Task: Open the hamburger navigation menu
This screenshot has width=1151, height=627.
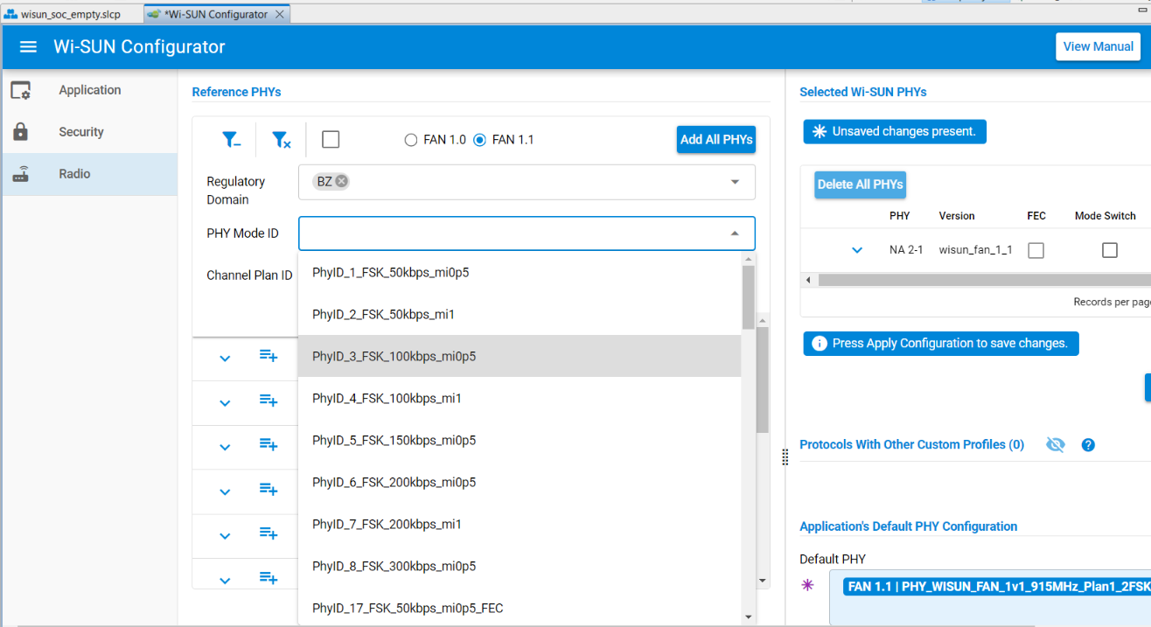Action: pos(28,47)
